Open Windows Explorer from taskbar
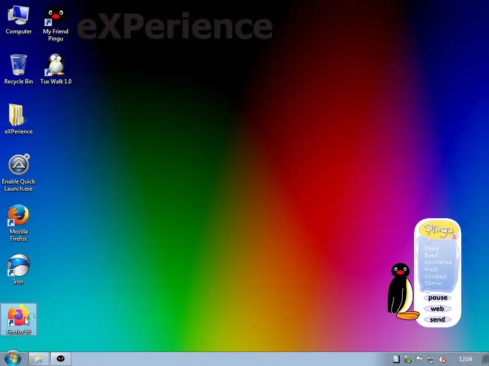This screenshot has height=366, width=489. point(38,359)
